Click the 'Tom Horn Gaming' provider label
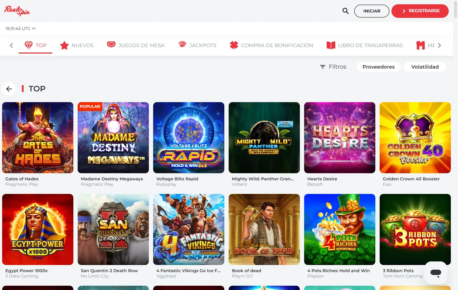This screenshot has height=290, width=458. 403,276
